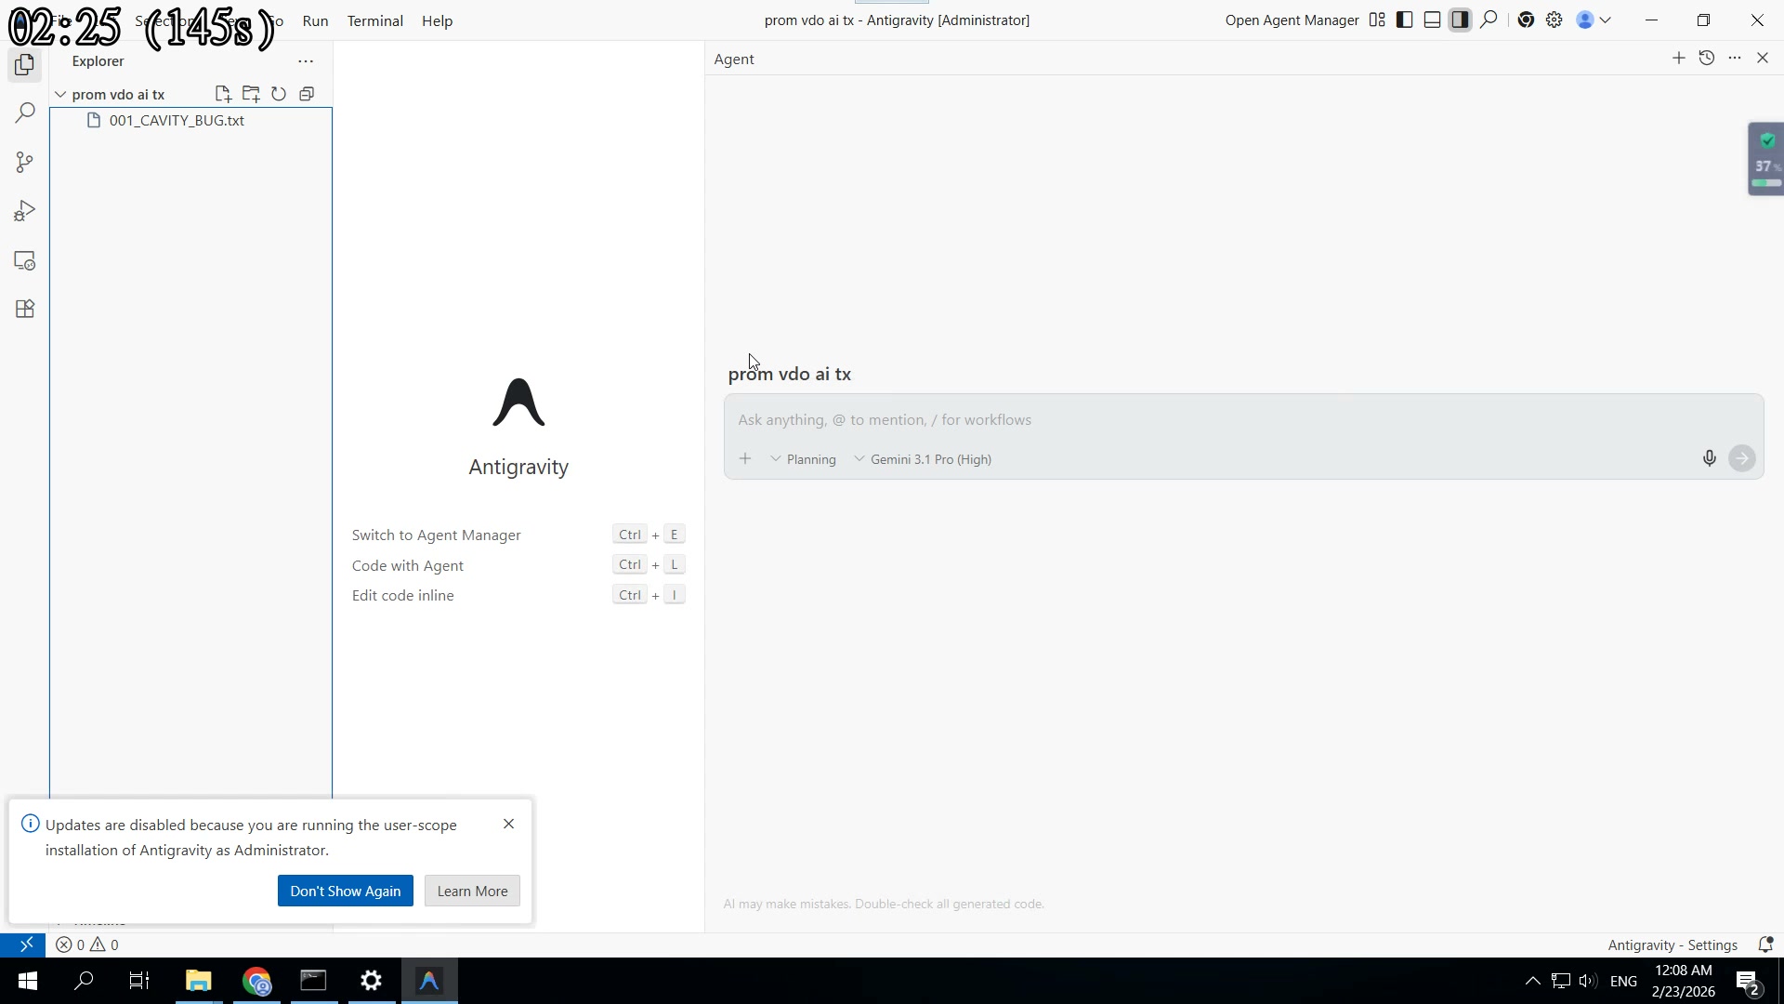Viewport: 1784px width, 1004px height.
Task: Toggle the bottom panel visibility
Action: tap(1432, 20)
